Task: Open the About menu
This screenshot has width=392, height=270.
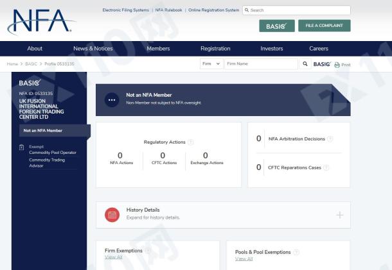Action: pos(35,49)
